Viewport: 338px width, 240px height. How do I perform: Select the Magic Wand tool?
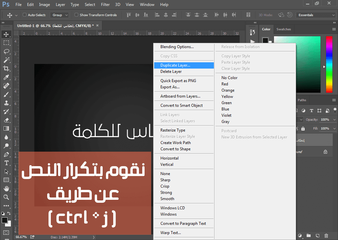[x=6, y=60]
